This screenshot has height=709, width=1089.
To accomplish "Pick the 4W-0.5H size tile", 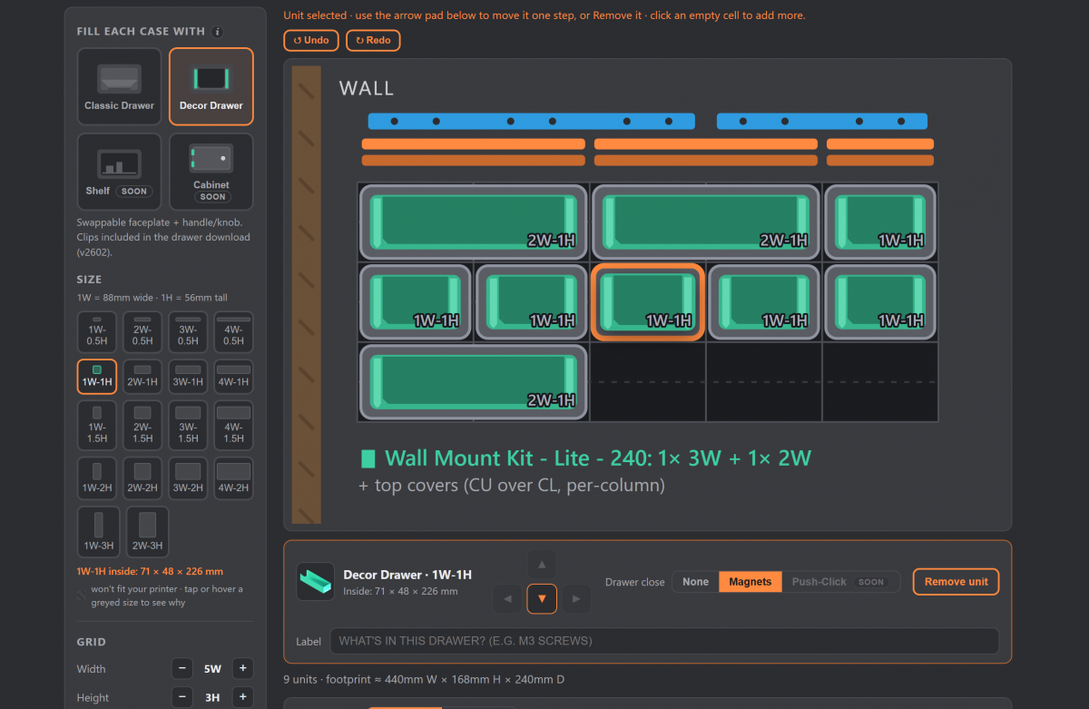I will point(233,332).
